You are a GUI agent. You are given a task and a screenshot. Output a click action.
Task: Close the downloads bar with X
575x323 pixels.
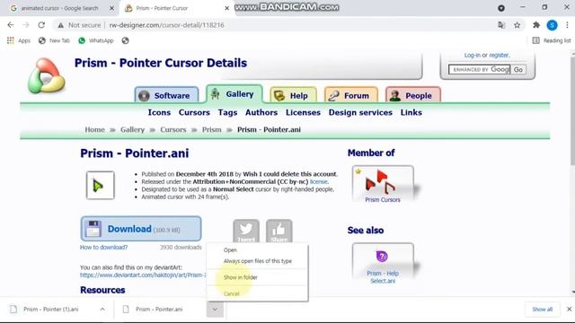click(569, 309)
